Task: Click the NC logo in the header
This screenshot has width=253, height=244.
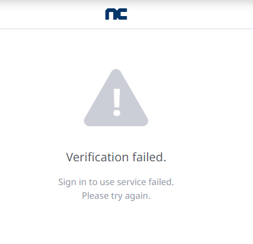Action: pyautogui.click(x=116, y=14)
